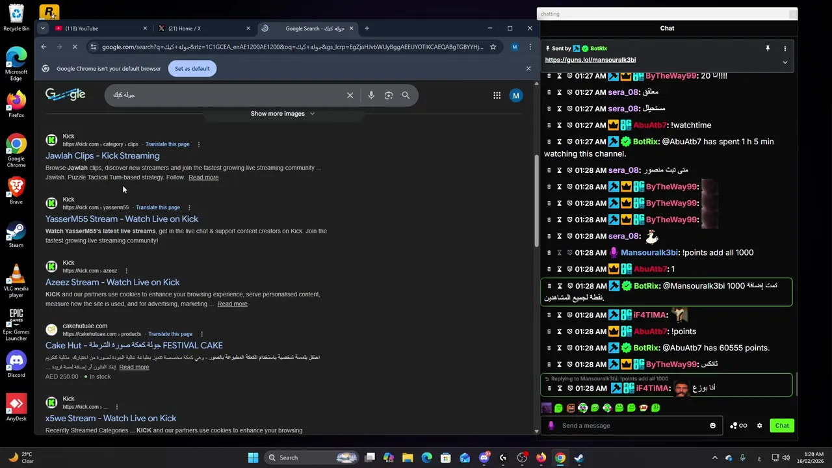Open Jawlah Clips - Kick Streaming result
The width and height of the screenshot is (832, 468).
[x=103, y=156]
